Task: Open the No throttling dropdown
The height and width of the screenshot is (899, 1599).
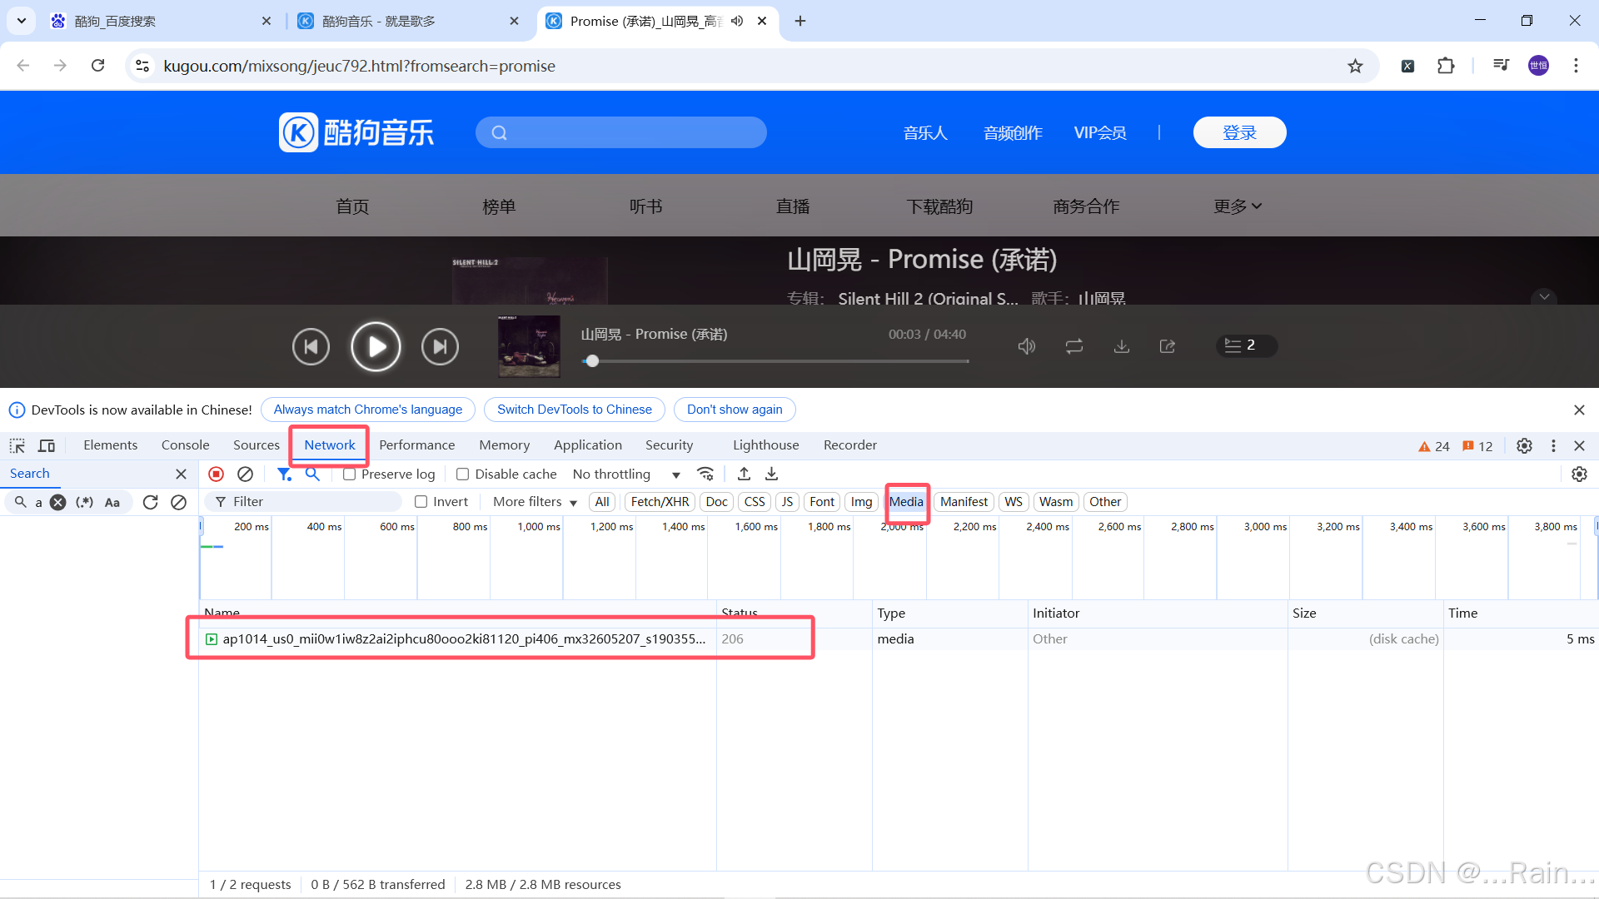Action: (x=625, y=474)
